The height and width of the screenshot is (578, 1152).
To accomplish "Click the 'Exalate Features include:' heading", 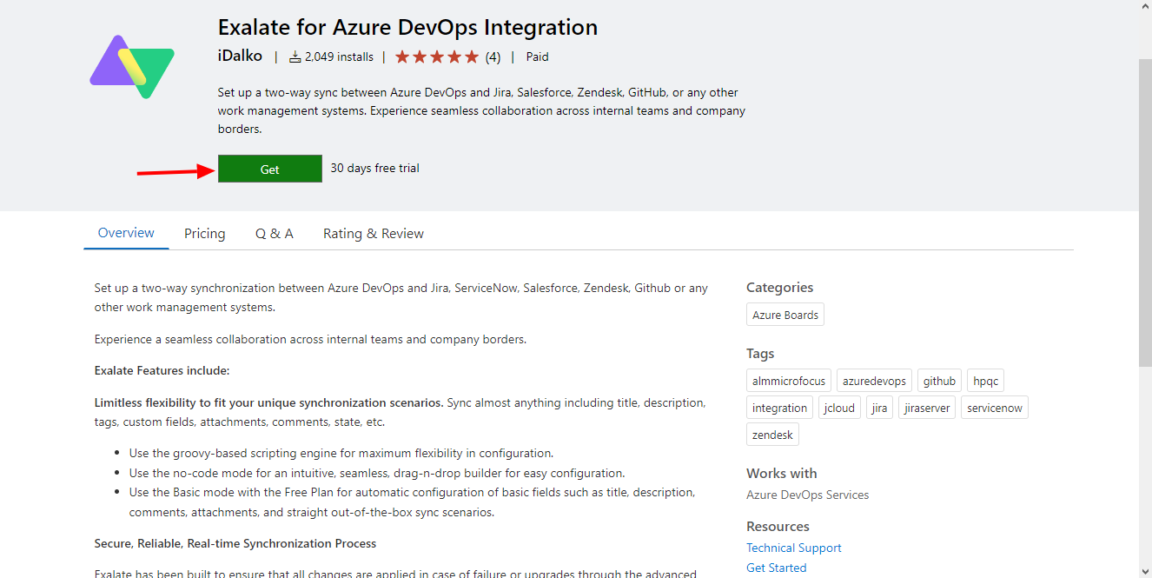I will (x=162, y=371).
